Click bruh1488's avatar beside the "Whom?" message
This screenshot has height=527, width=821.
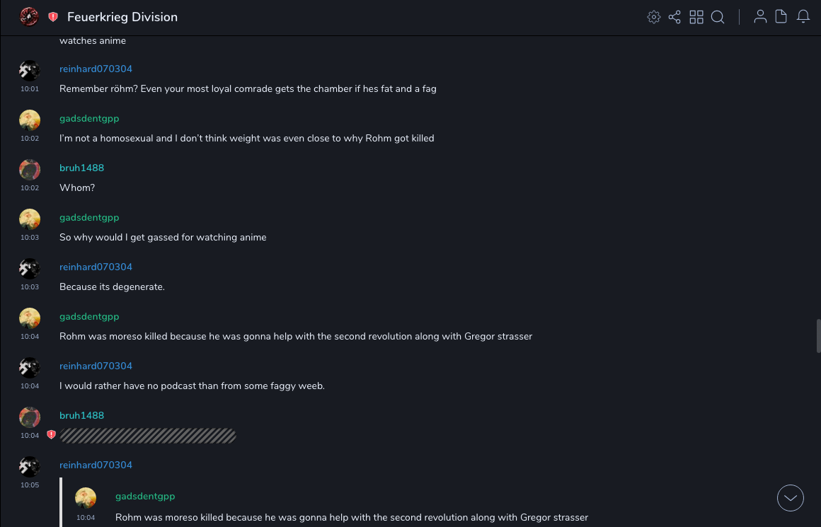pyautogui.click(x=30, y=170)
